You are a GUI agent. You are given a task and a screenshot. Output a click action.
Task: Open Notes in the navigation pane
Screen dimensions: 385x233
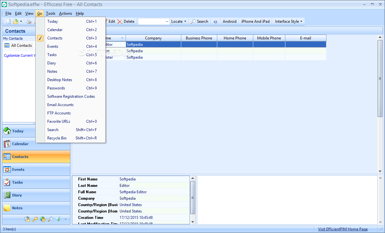(x=36, y=208)
